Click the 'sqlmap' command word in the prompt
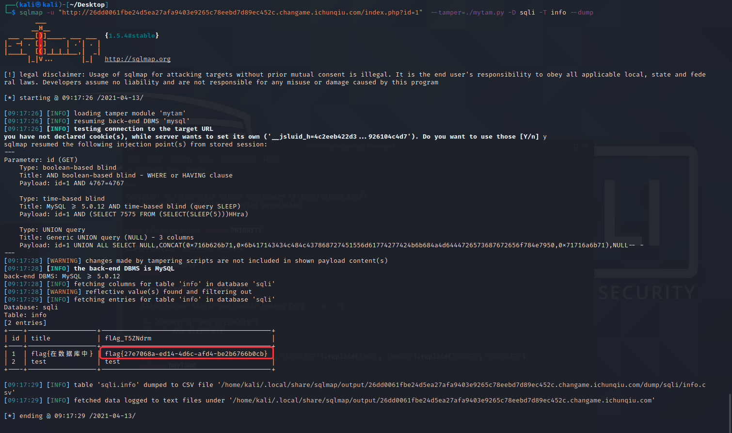The image size is (732, 433). [31, 13]
